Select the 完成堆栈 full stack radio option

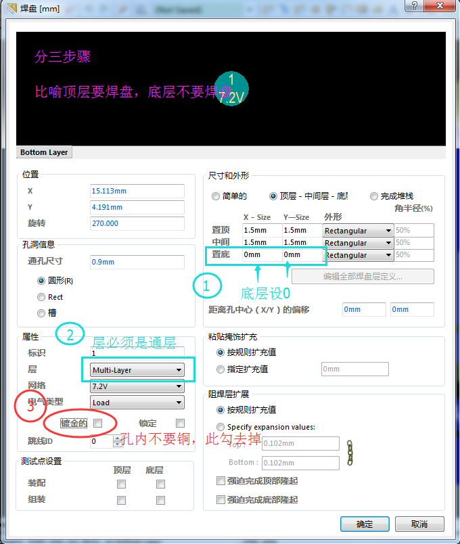374,196
